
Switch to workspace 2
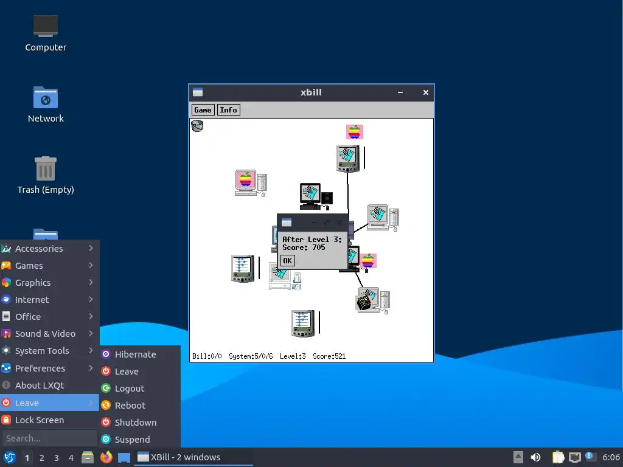pos(42,458)
